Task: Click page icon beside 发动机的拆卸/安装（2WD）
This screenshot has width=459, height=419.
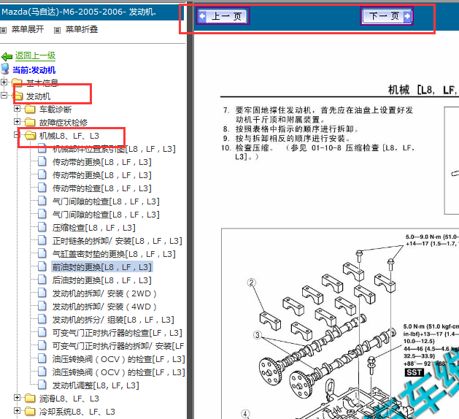Action: (42, 293)
